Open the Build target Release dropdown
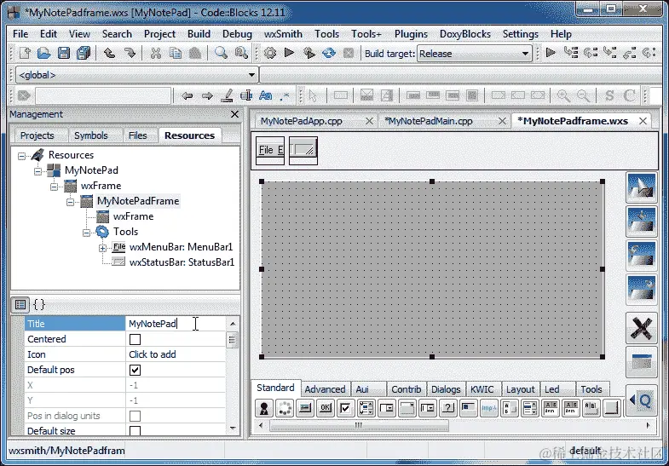669x466 pixels. tap(474, 54)
